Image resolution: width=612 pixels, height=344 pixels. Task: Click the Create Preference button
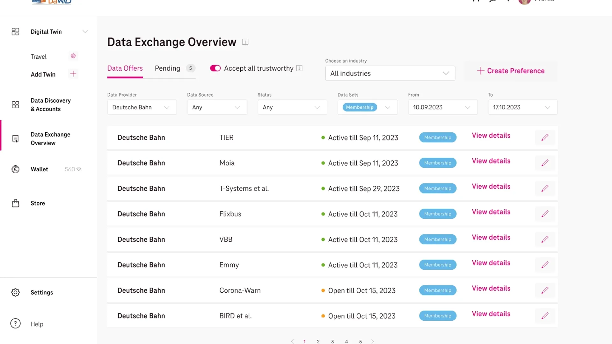click(511, 71)
